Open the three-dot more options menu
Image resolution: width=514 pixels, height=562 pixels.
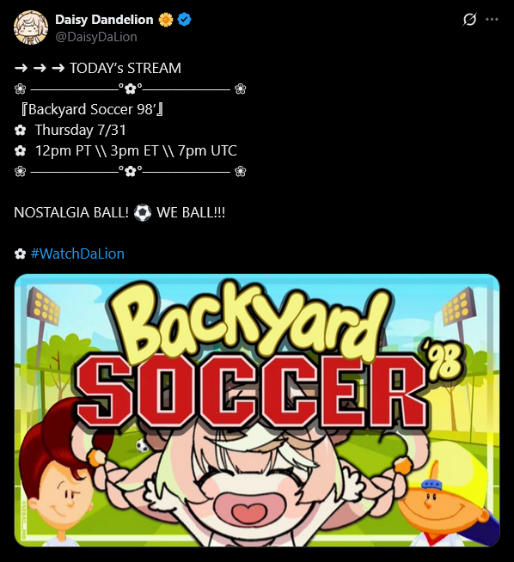point(492,20)
